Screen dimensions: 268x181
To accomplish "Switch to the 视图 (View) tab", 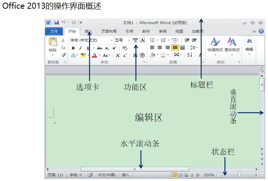I will (x=179, y=31).
